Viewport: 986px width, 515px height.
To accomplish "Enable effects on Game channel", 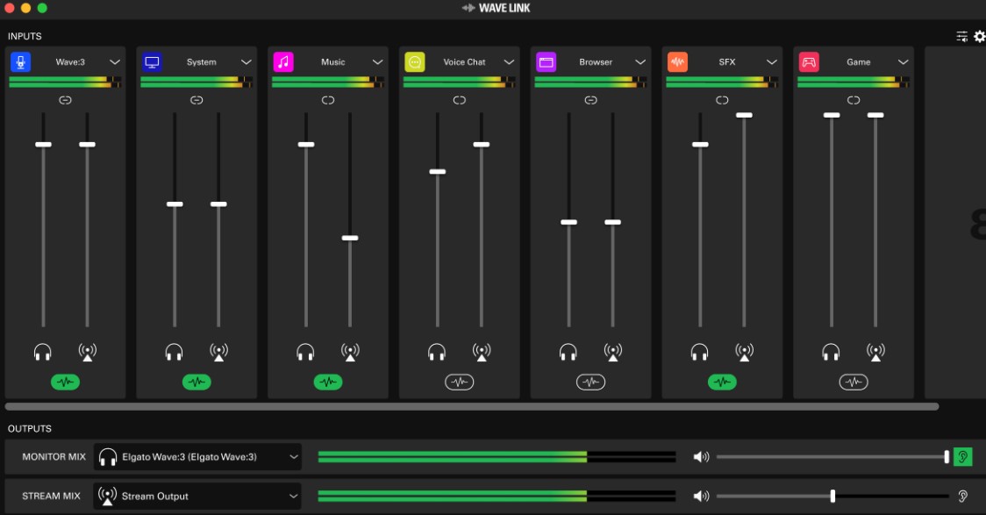I will tap(854, 382).
